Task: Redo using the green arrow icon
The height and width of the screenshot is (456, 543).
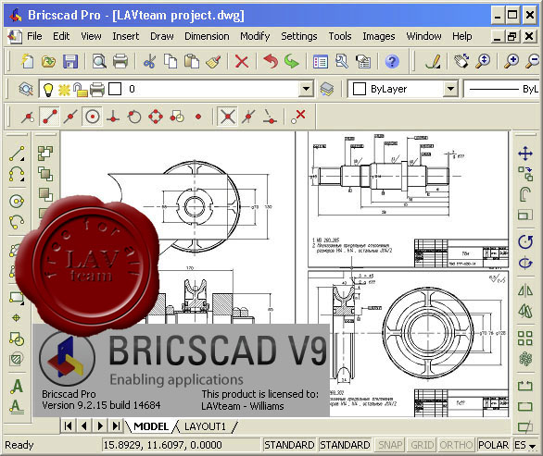Action: coord(292,62)
